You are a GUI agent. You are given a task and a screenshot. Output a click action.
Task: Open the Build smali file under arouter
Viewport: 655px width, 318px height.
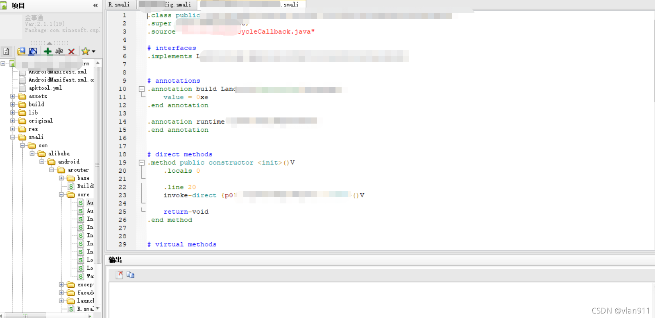pyautogui.click(x=85, y=186)
